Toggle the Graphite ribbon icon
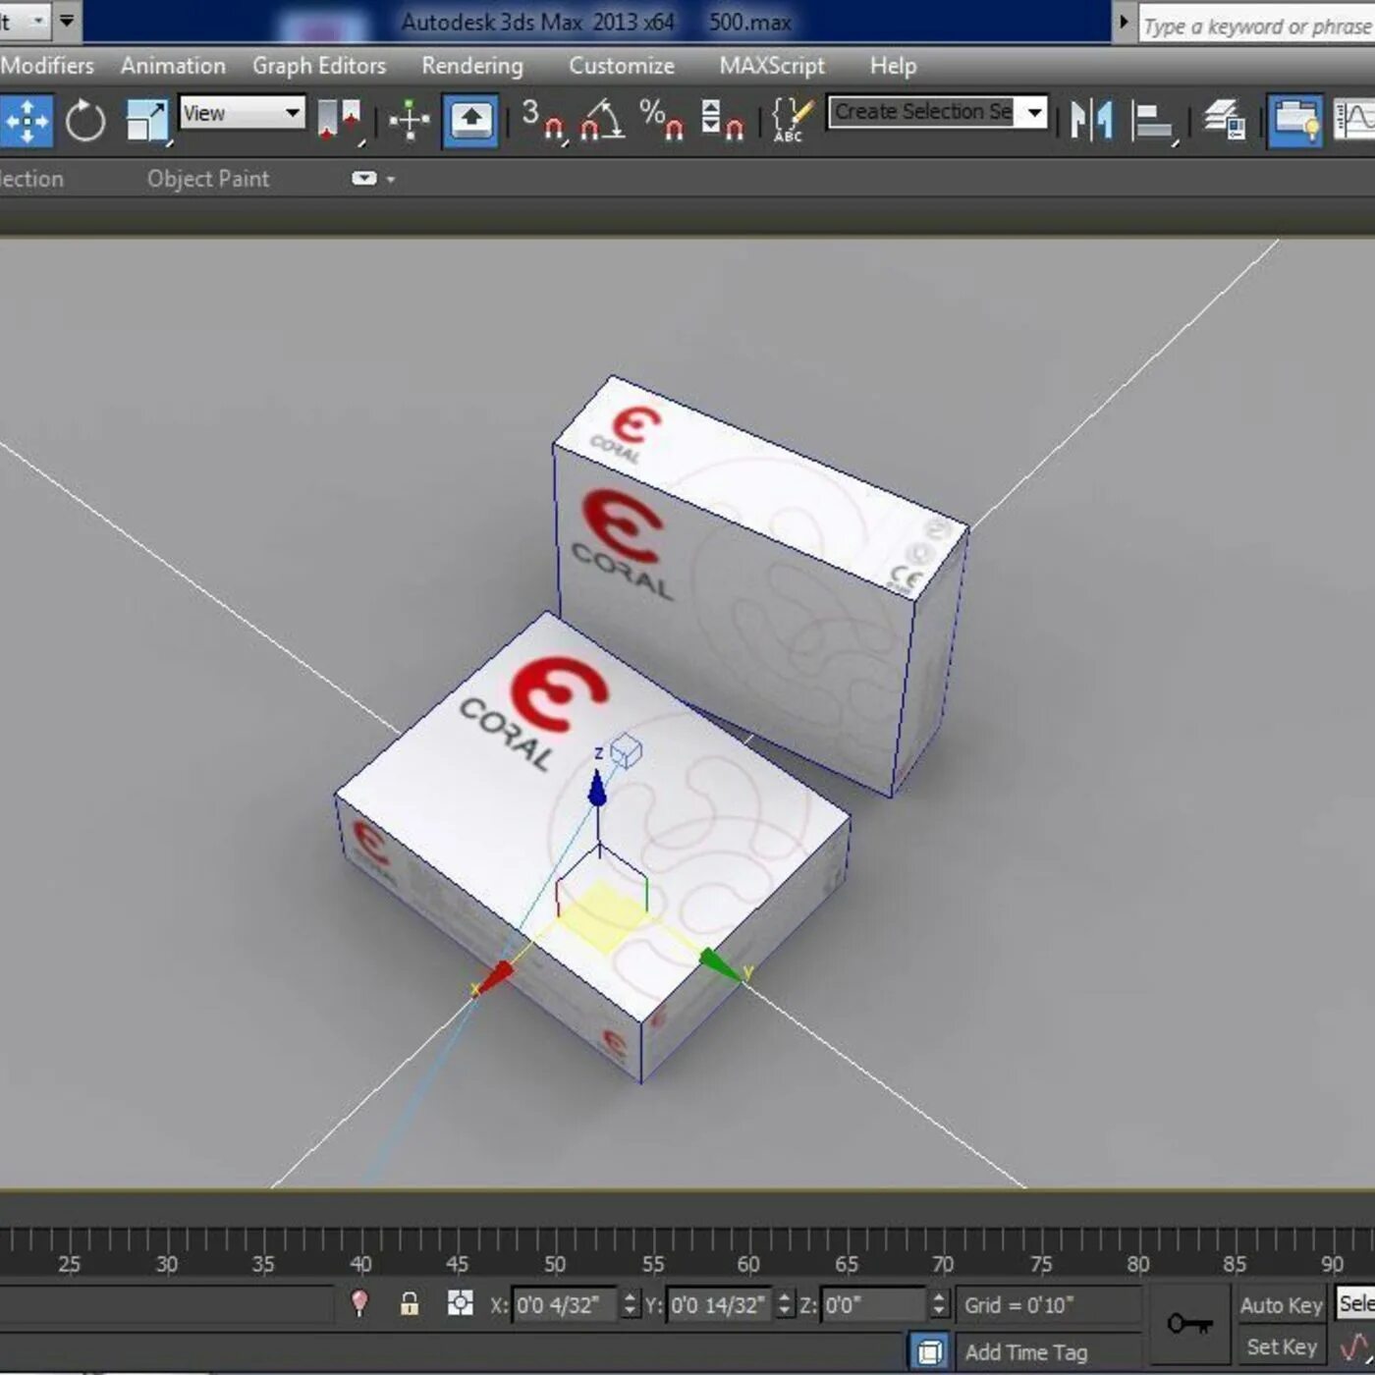The width and height of the screenshot is (1375, 1375). (x=1294, y=122)
